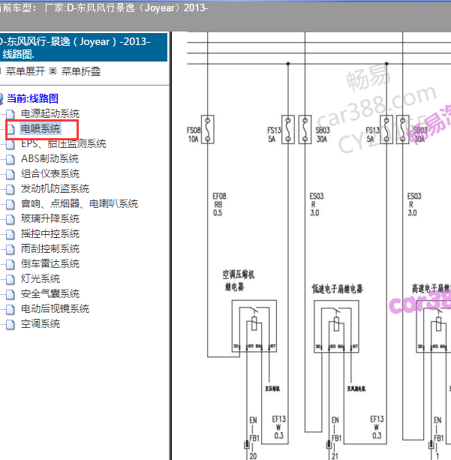
Task: Click the 当前:线路图 heading
Action: click(32, 98)
